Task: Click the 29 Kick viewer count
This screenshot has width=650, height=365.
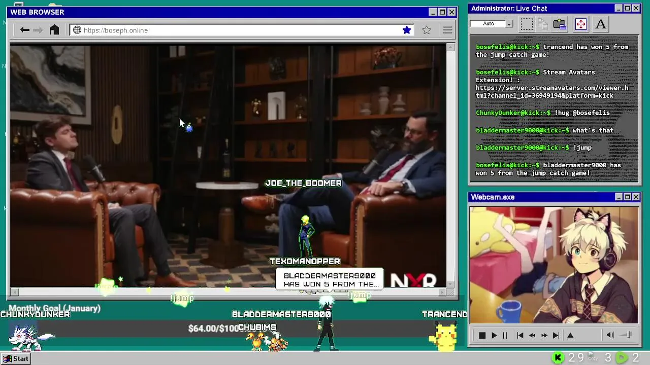Action: click(x=576, y=358)
